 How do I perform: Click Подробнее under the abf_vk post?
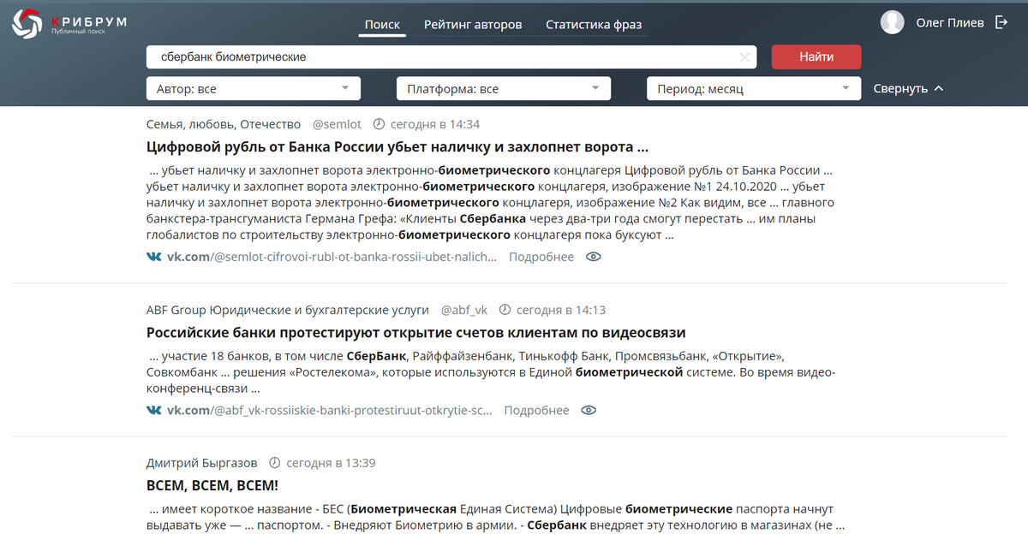click(537, 411)
